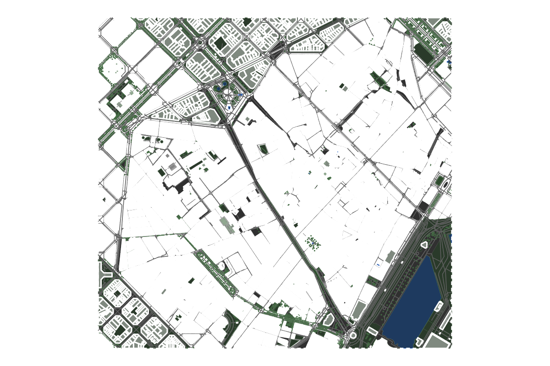550x366 pixels.
Task: Select the circular radial plaza with spoke paths
Action: [228, 96]
